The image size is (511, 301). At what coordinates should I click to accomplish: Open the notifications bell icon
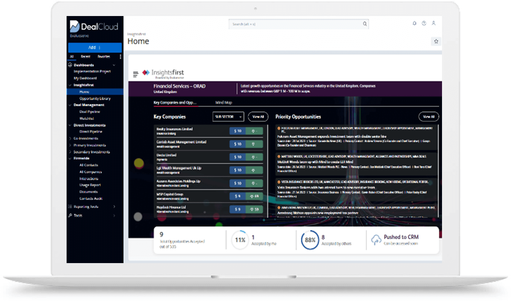(414, 23)
